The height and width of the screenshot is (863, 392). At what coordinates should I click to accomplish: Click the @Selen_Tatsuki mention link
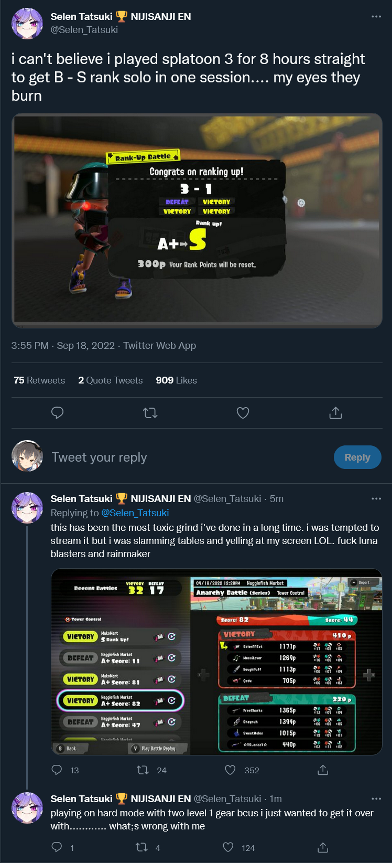pyautogui.click(x=135, y=513)
